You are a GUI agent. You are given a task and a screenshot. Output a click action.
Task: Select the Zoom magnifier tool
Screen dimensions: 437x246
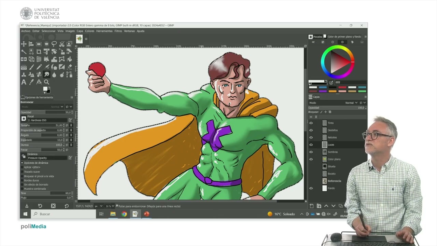pyautogui.click(x=46, y=82)
